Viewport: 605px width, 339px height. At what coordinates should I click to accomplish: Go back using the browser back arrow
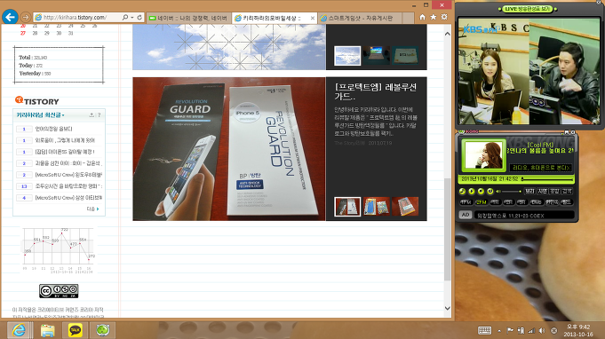10,17
